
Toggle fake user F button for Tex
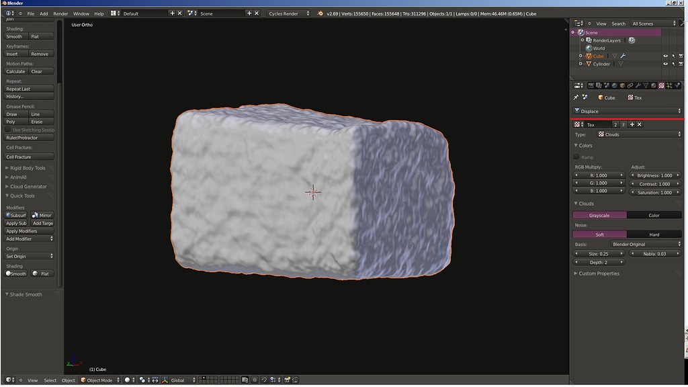coord(623,124)
